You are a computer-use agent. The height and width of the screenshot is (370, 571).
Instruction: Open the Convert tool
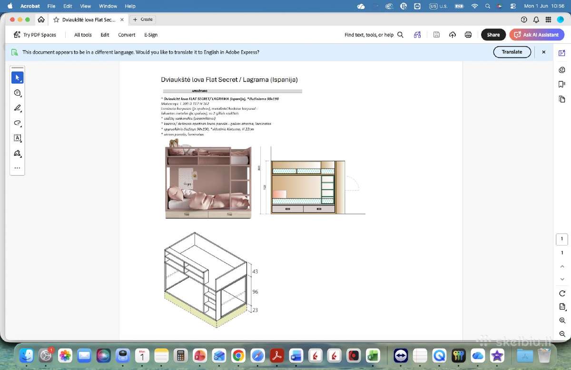pos(127,35)
